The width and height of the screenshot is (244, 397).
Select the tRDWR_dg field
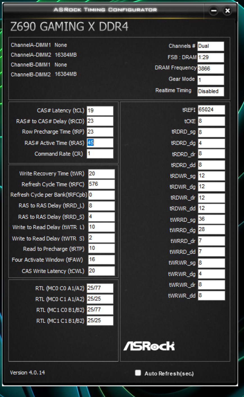tap(211, 187)
